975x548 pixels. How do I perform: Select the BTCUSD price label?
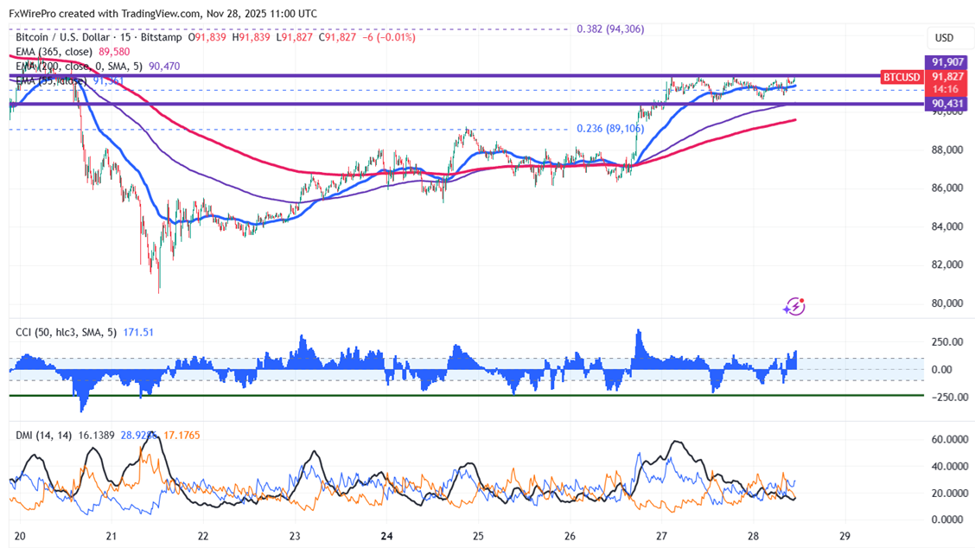902,77
